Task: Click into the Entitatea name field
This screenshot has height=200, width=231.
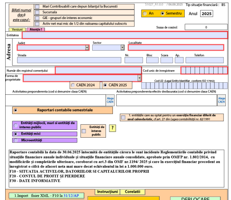Action: click(x=125, y=35)
